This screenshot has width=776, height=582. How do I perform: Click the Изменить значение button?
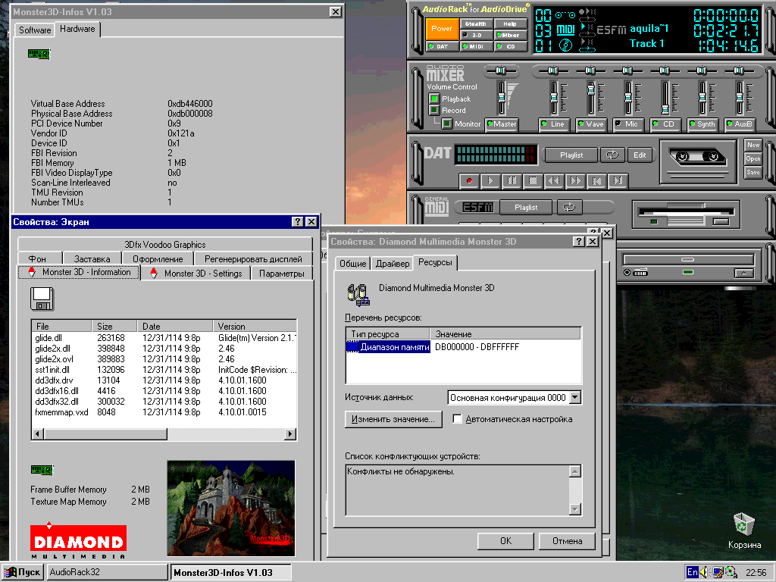click(x=393, y=419)
